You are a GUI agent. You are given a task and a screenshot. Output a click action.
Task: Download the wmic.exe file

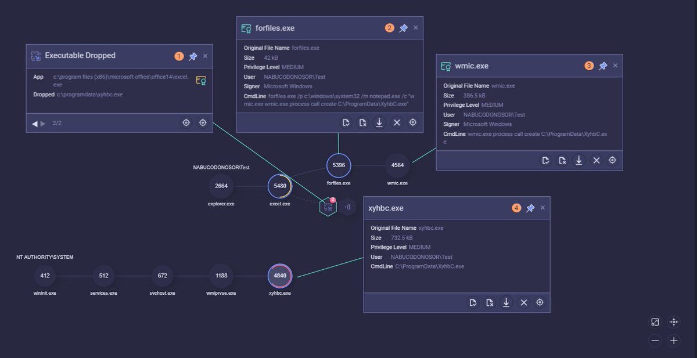(x=579, y=160)
